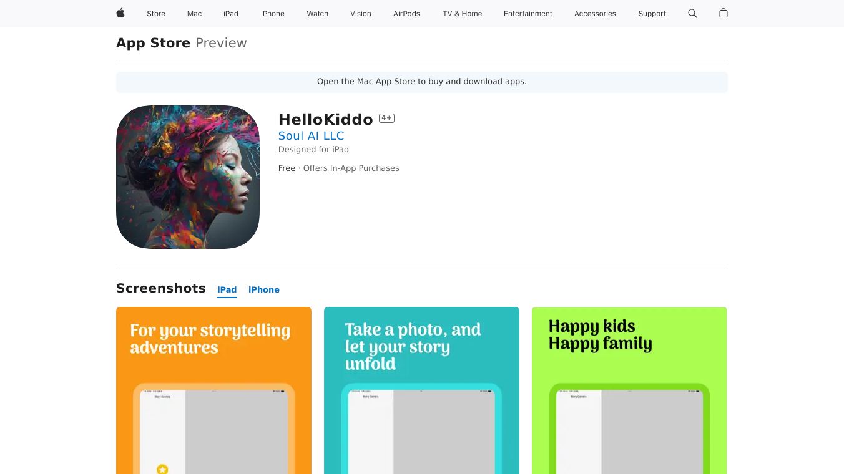Screen dimensions: 844x474
Task: Open the orange storytelling adventures screenshot
Action: coord(213,390)
